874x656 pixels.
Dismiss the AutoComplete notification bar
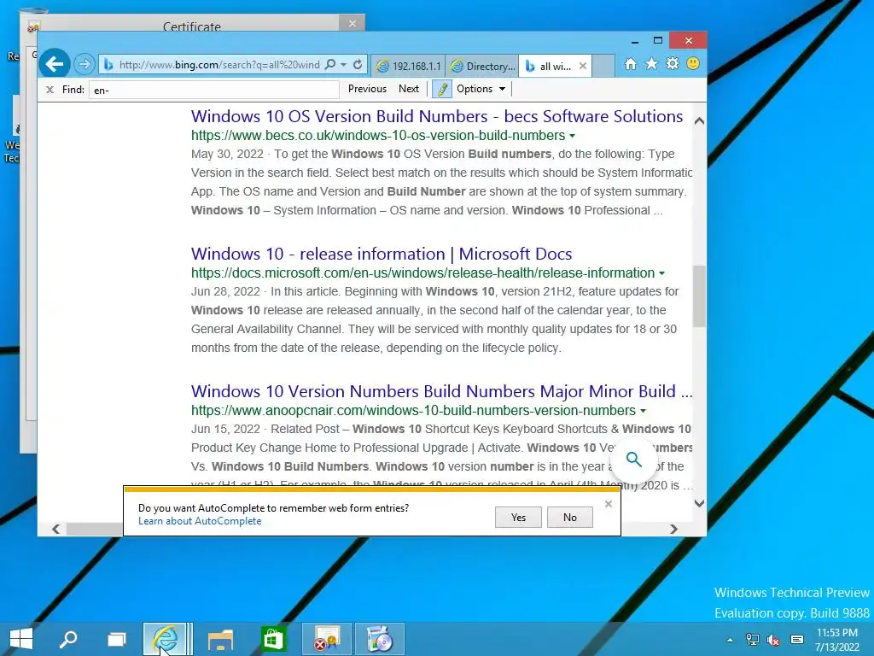608,504
